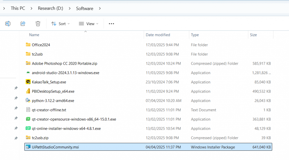Click the 363,881 KB size cell
Image resolution: width=289 pixels, height=160 pixels.
tap(262, 119)
